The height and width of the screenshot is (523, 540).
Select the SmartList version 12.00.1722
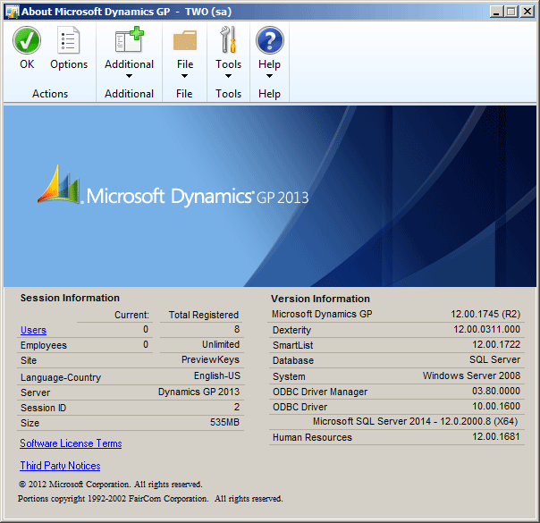click(496, 344)
